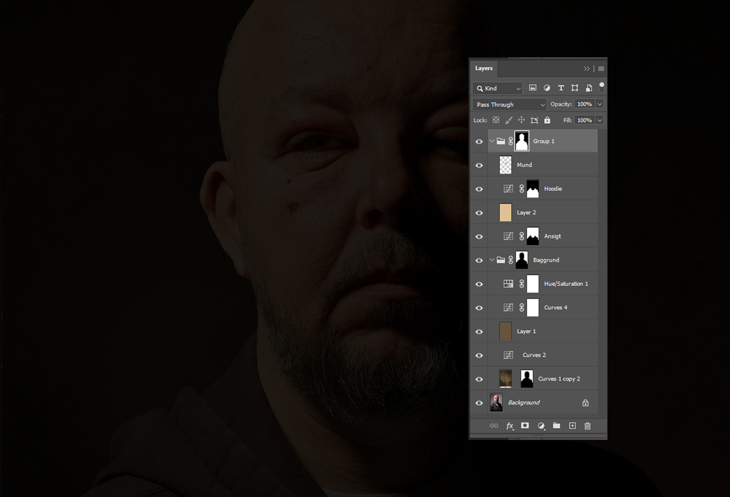
Task: Lock artboard nesting icon
Action: (534, 120)
